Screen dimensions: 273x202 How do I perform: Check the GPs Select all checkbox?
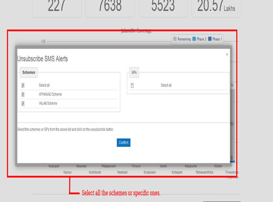point(132,85)
